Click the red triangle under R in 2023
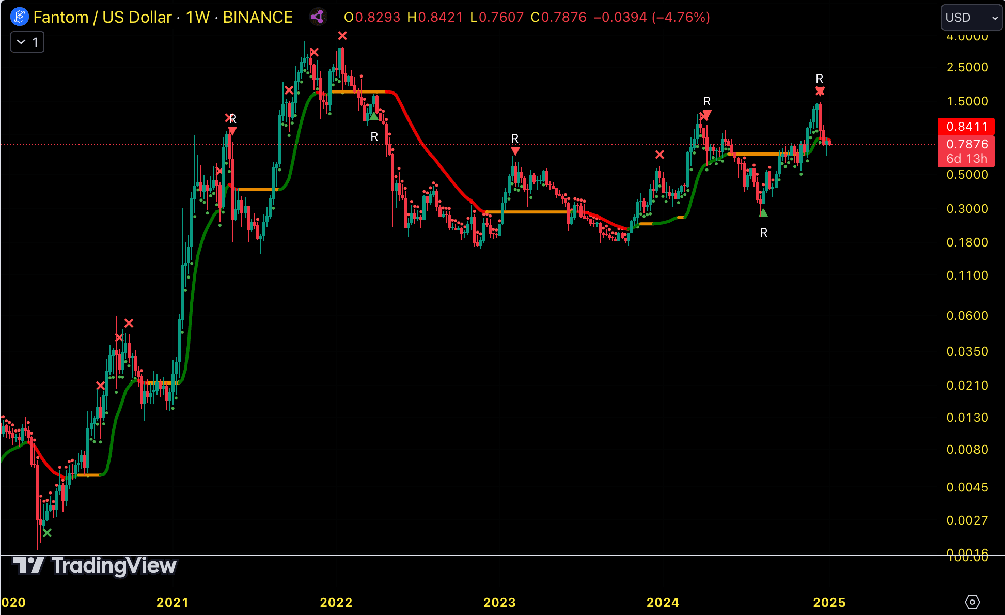The height and width of the screenshot is (615, 1005). (x=515, y=151)
